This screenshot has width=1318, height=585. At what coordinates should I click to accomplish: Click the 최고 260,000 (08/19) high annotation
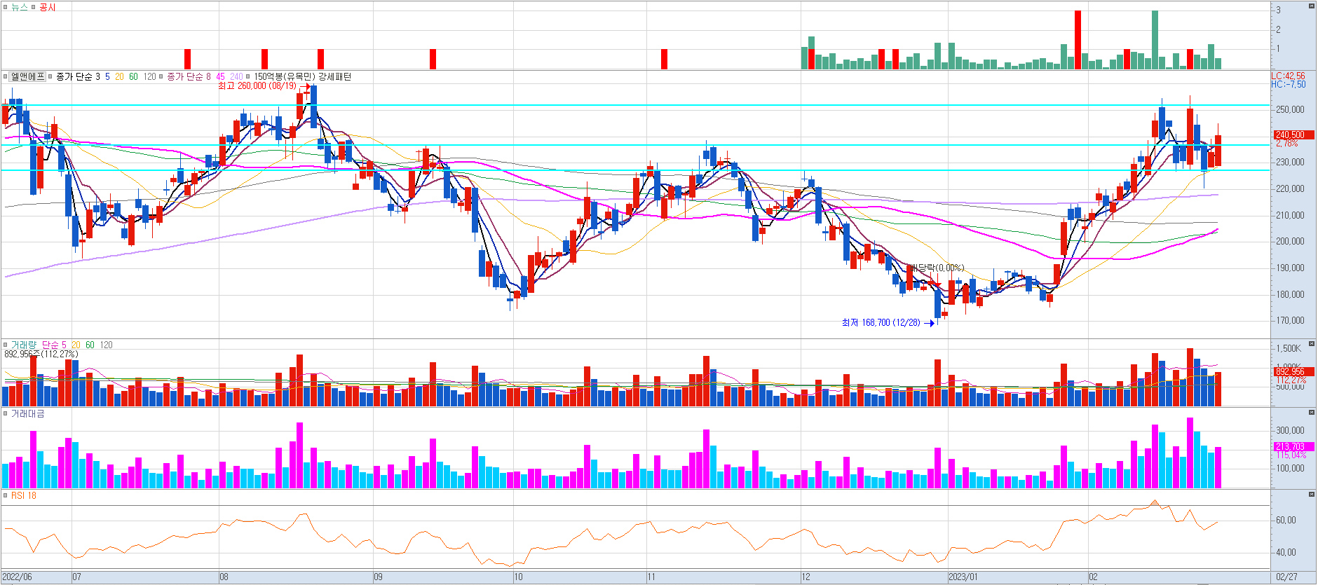pyautogui.click(x=257, y=86)
